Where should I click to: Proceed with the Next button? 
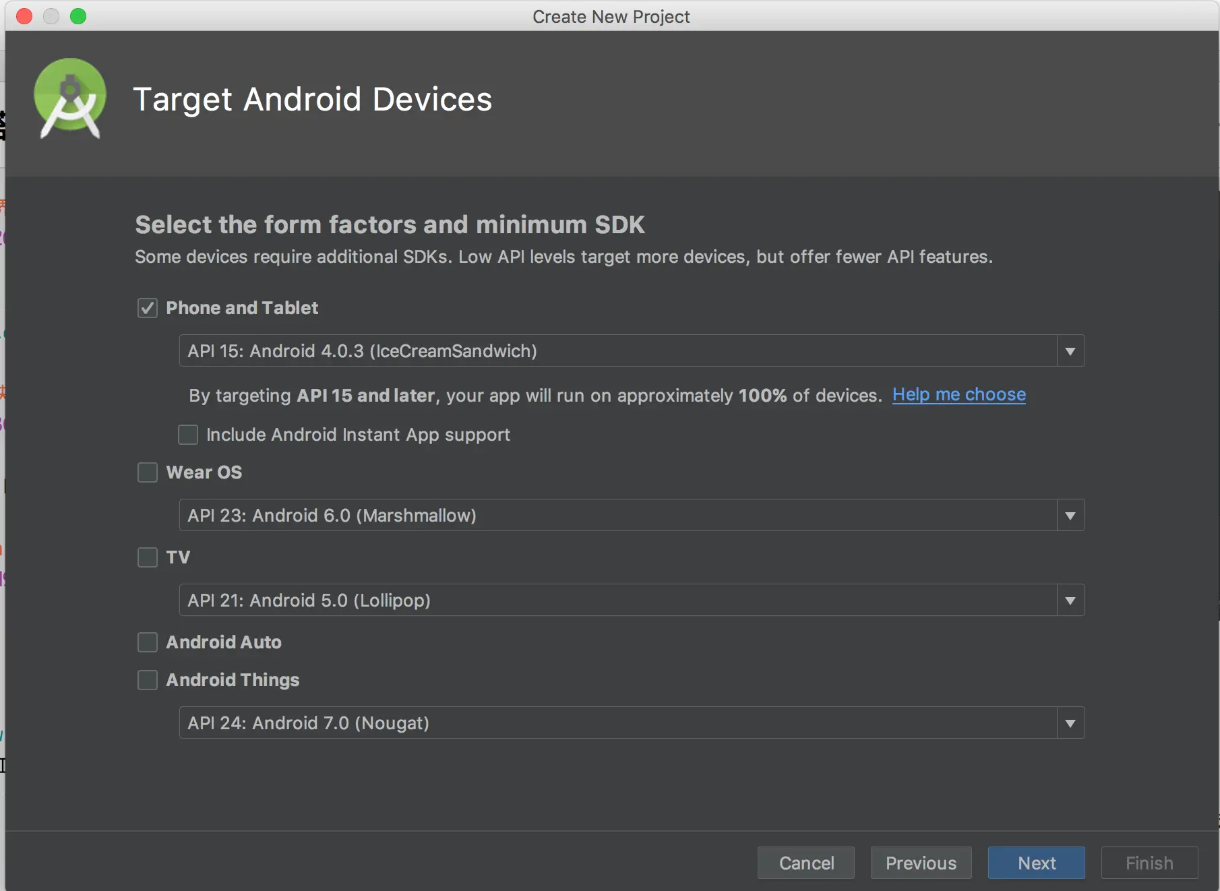point(1036,863)
